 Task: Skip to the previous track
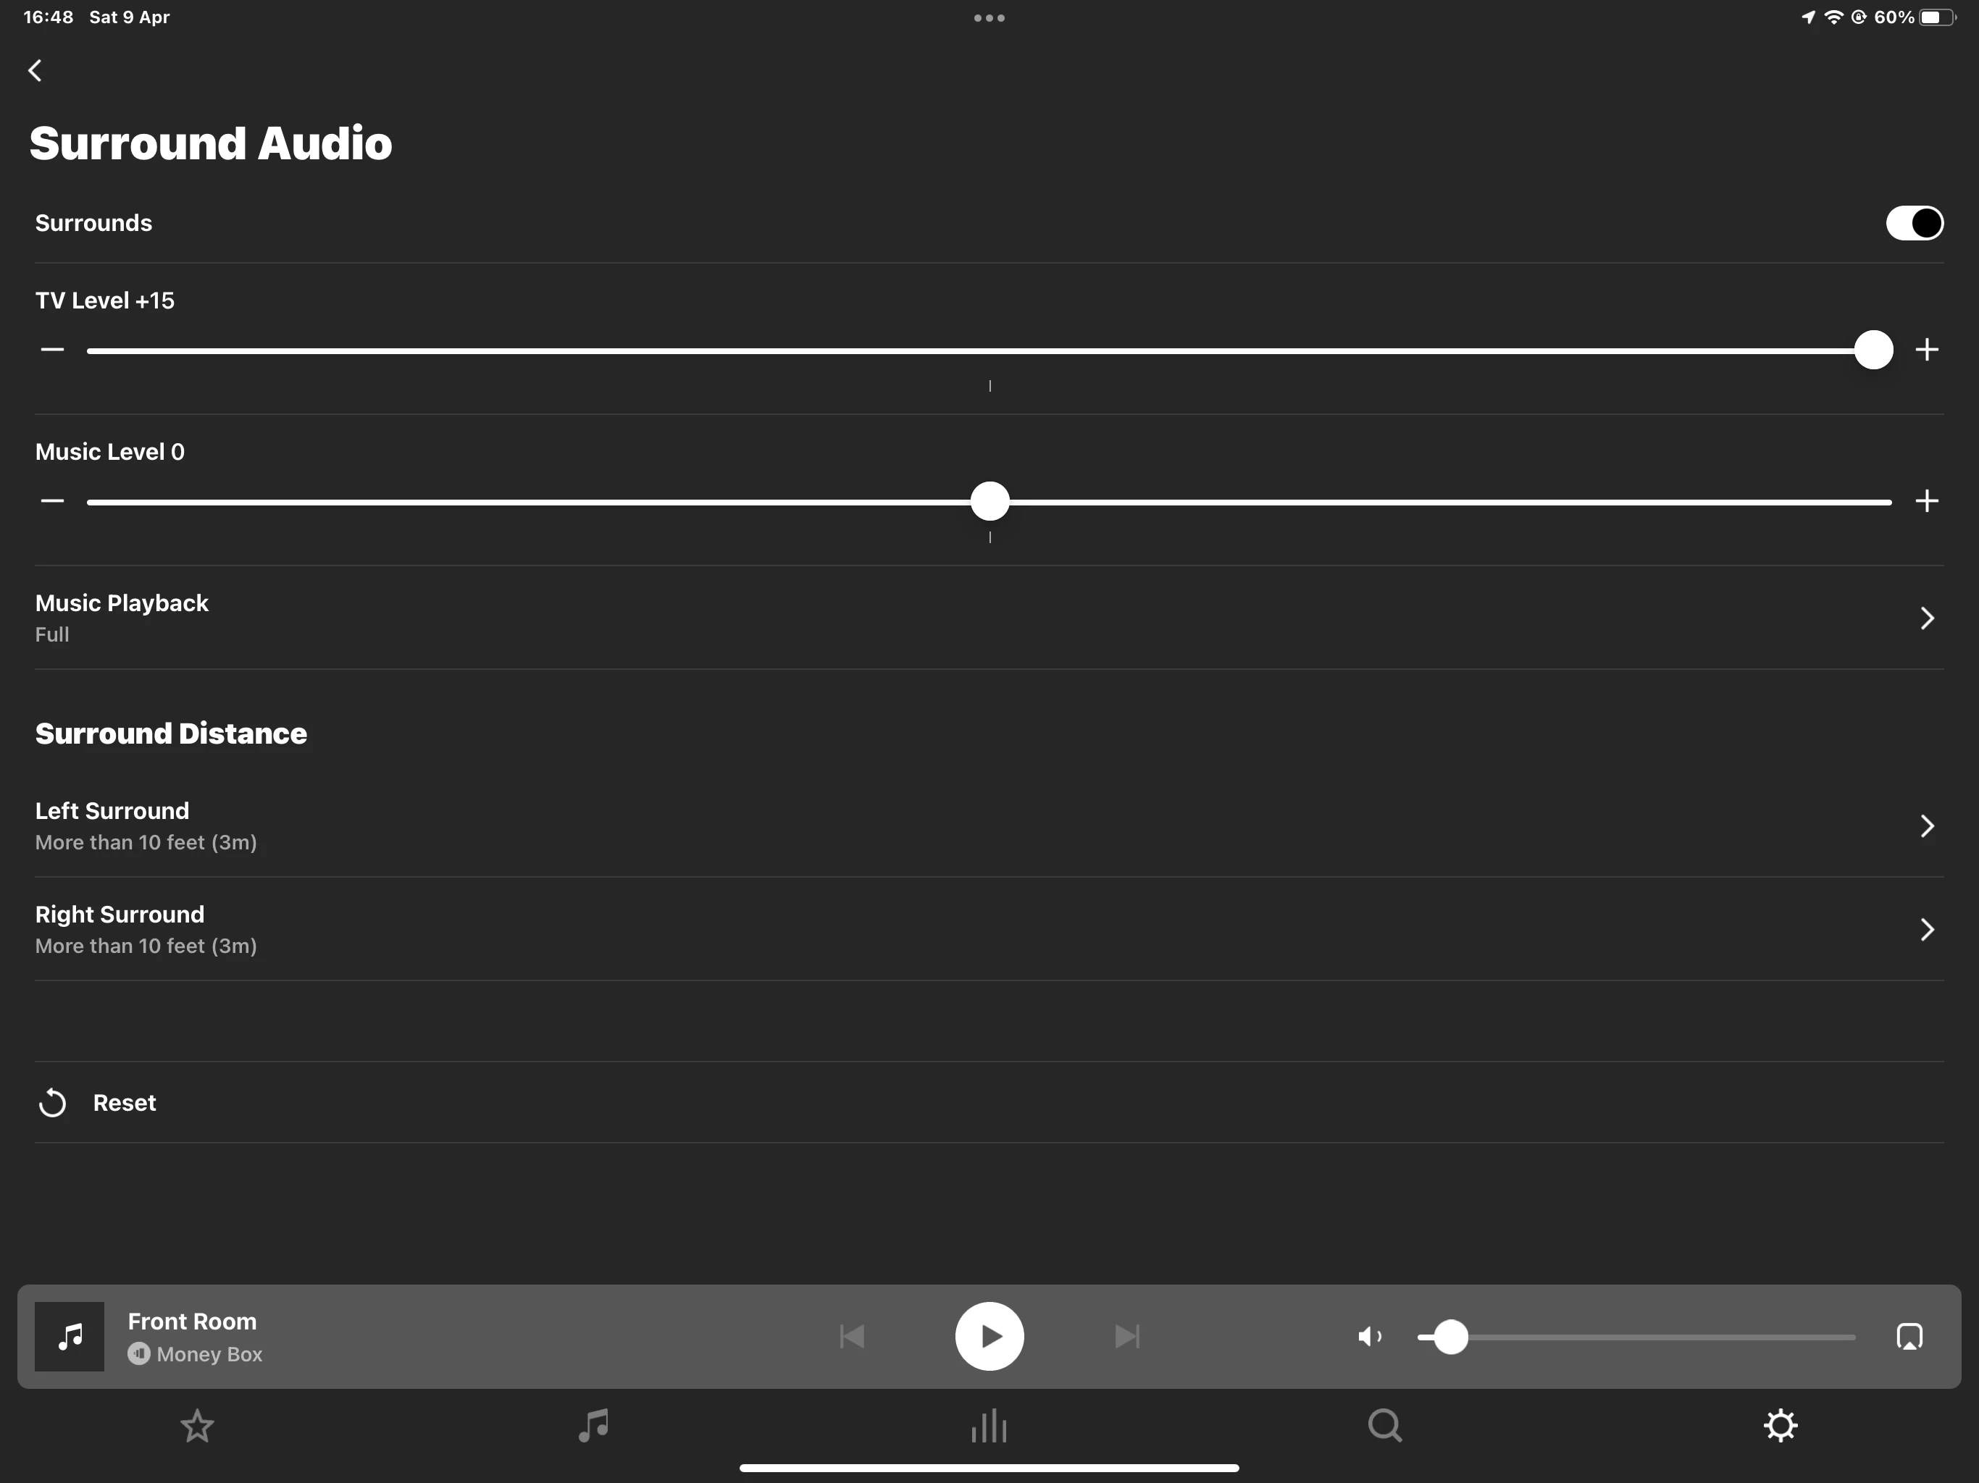[852, 1336]
